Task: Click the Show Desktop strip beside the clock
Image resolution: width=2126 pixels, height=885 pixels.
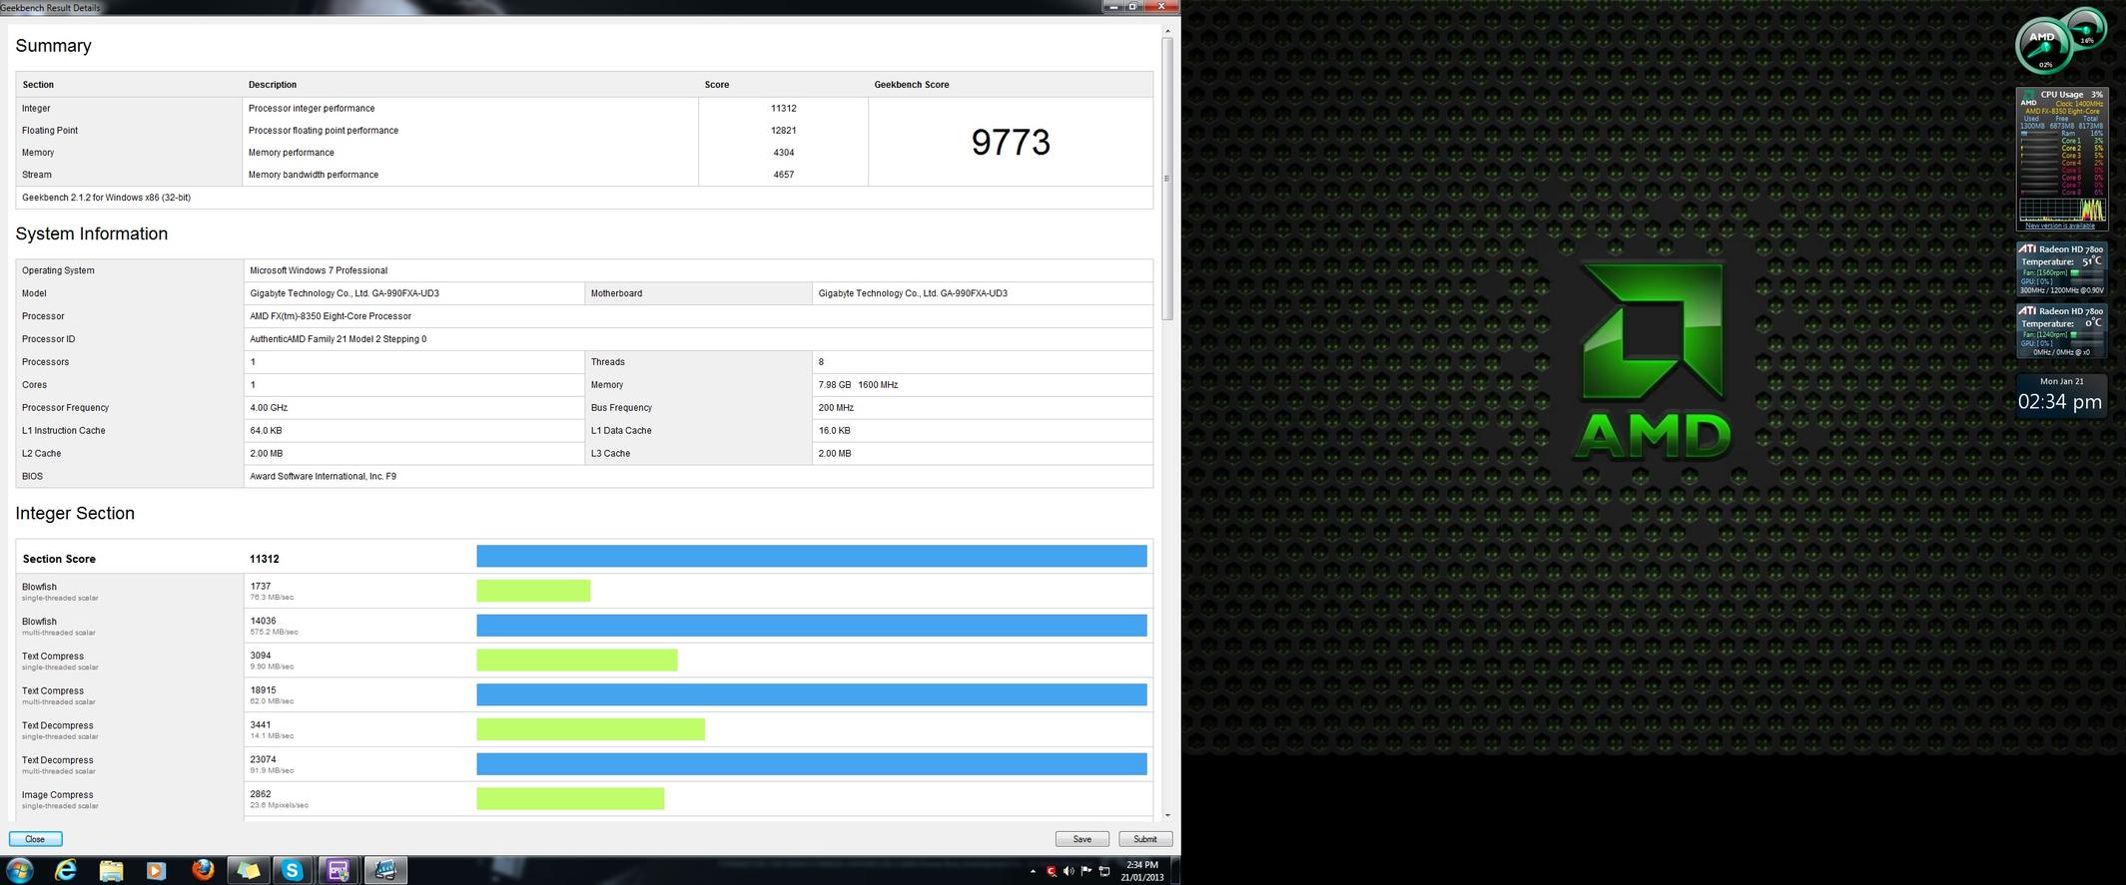Action: tap(1175, 870)
